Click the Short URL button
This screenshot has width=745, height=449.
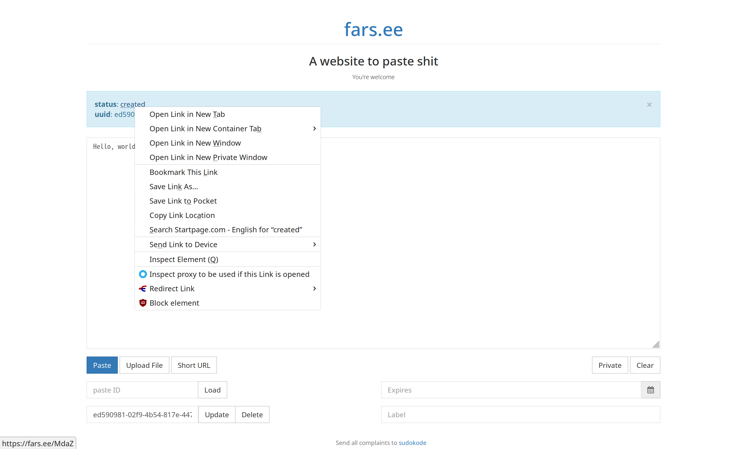click(194, 365)
